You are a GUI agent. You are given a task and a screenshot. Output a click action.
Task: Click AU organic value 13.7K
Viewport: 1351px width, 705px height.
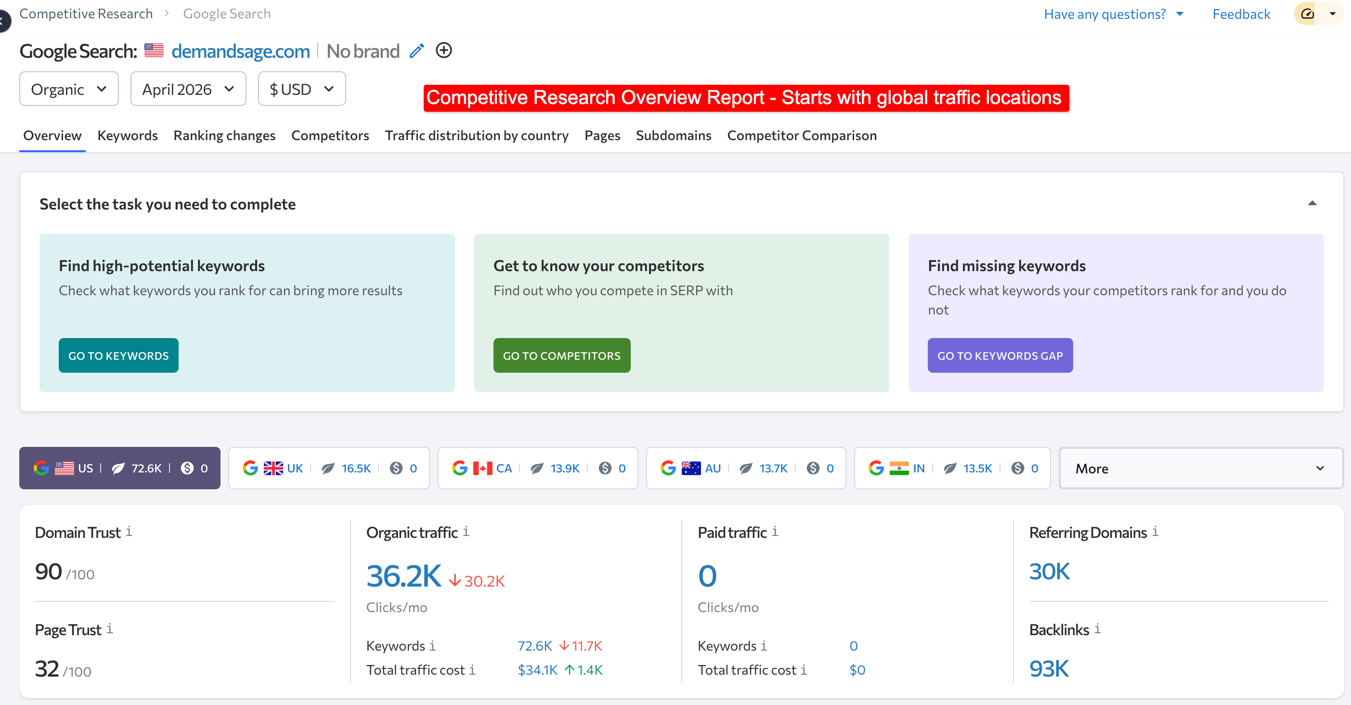774,468
